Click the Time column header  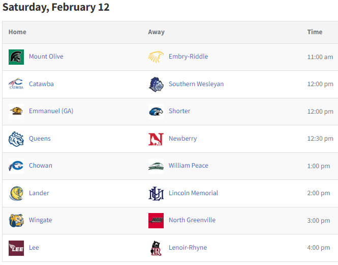(x=315, y=32)
